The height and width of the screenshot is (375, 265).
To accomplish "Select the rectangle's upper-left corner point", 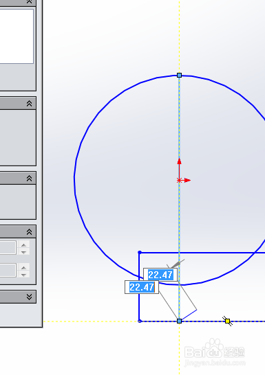I will click(140, 252).
